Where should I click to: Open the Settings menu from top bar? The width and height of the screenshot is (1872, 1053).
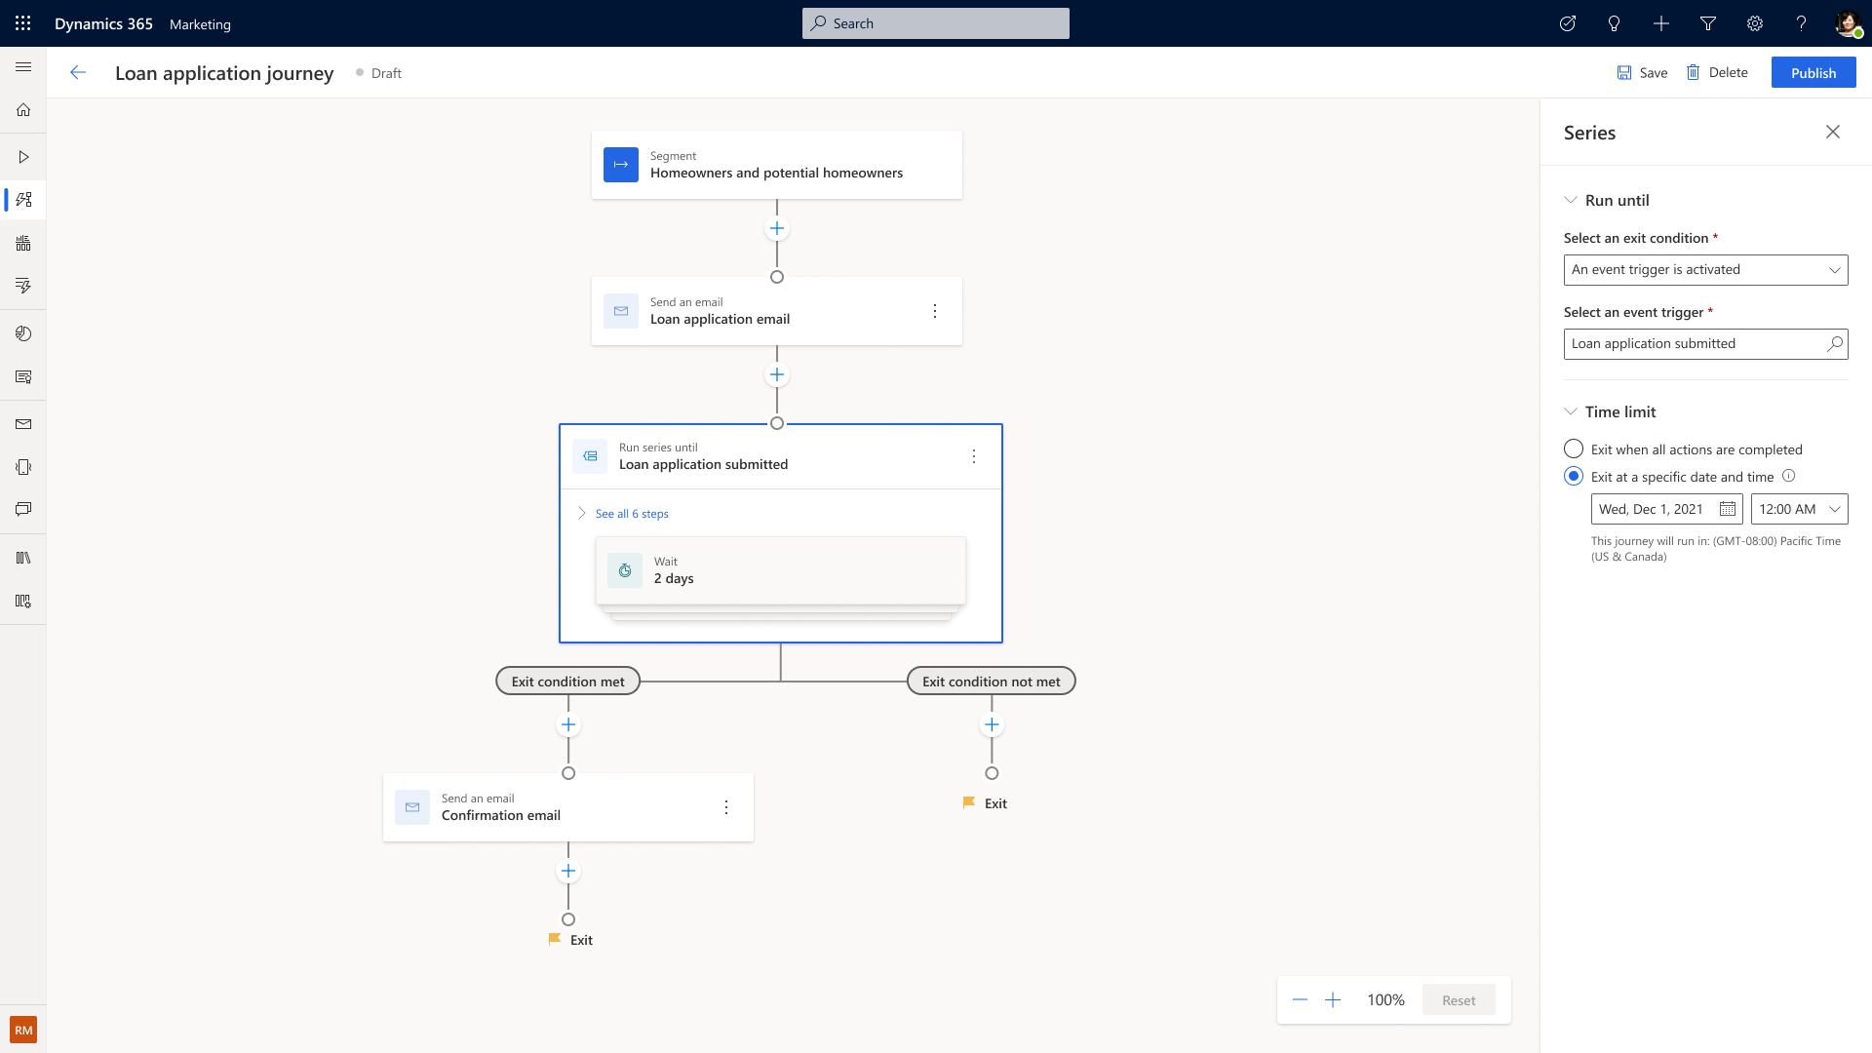coord(1755,23)
